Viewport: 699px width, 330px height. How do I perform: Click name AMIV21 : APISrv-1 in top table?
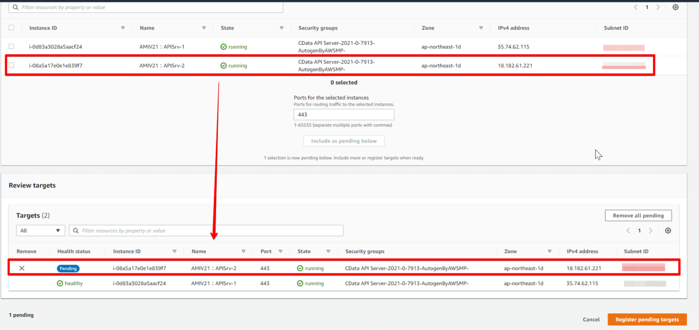click(x=162, y=47)
